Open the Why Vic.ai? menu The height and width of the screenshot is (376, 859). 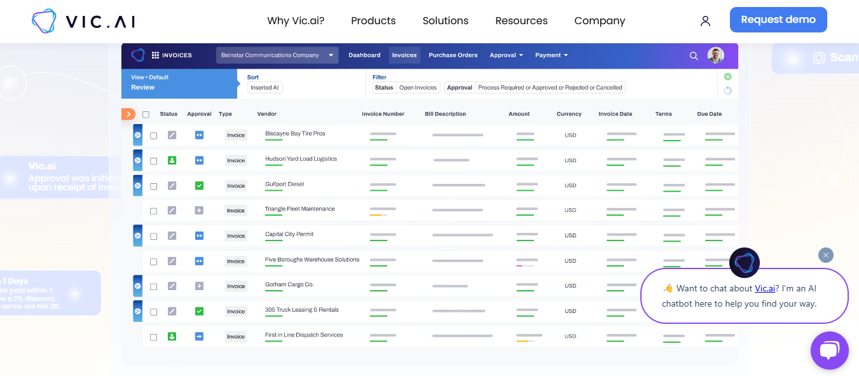[x=296, y=20]
